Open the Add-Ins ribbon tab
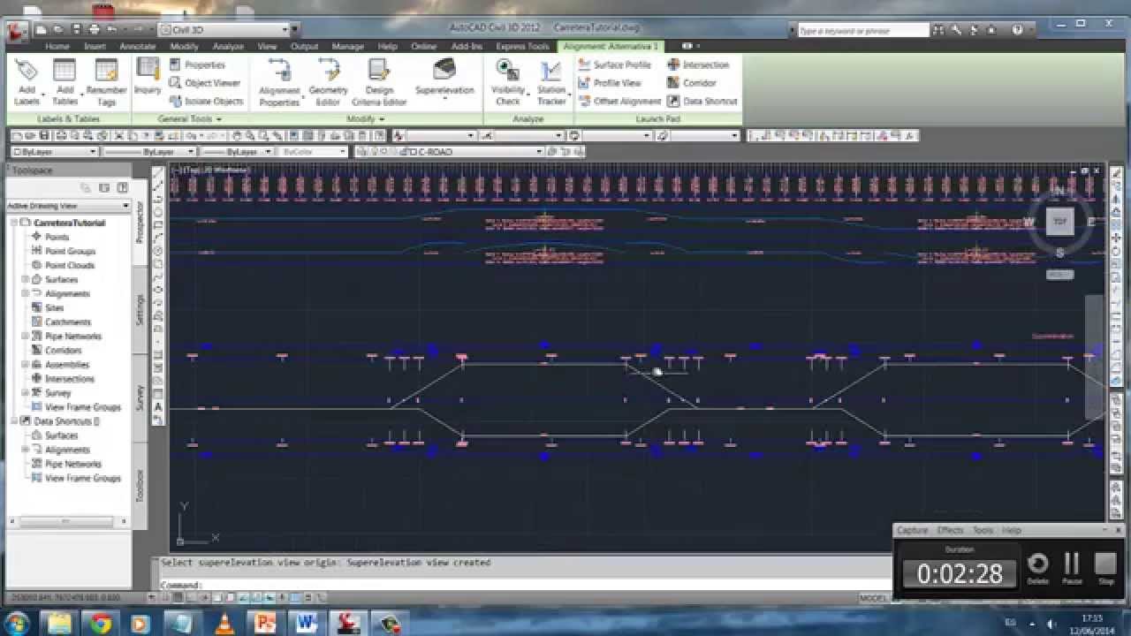The width and height of the screenshot is (1131, 636). point(467,46)
